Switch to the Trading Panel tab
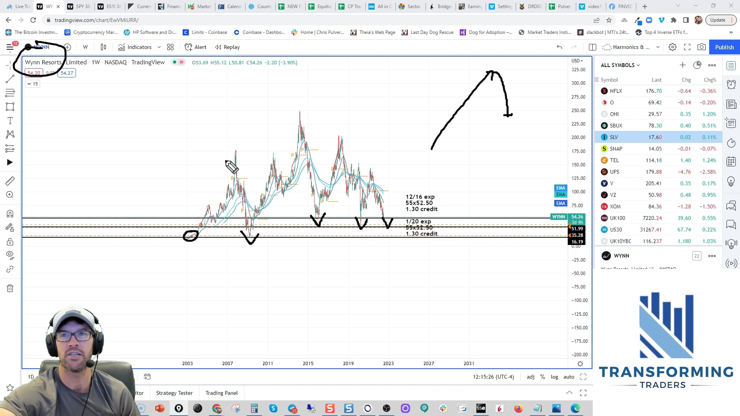This screenshot has width=740, height=416. click(x=222, y=393)
